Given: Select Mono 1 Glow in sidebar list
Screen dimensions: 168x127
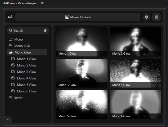Looking at the screenshot, I should (x=27, y=59).
